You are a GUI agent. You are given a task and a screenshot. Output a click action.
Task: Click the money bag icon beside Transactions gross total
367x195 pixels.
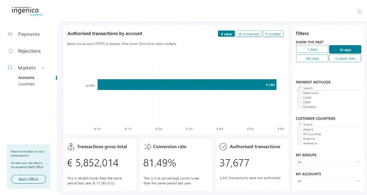pyautogui.click(x=71, y=147)
